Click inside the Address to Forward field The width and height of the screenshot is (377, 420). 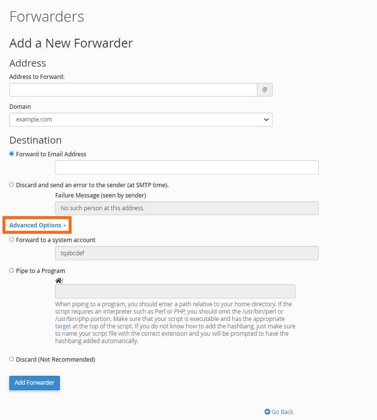(x=132, y=90)
